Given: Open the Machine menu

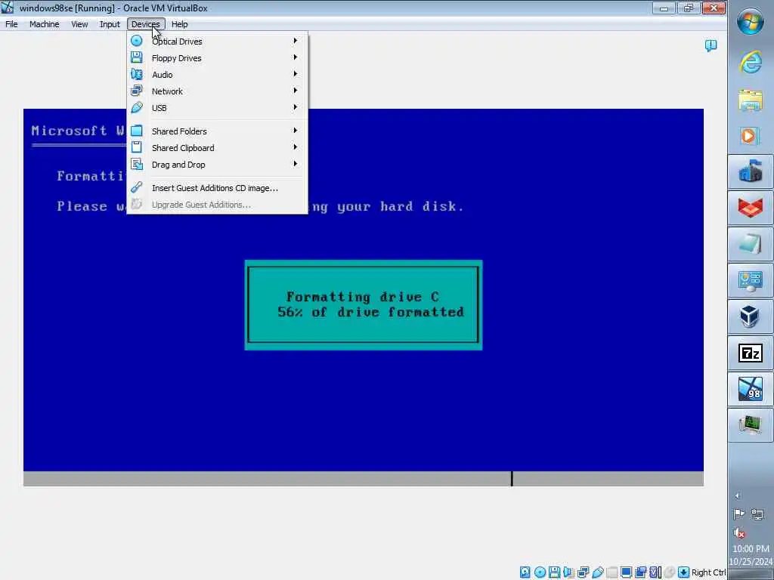Looking at the screenshot, I should click(44, 24).
